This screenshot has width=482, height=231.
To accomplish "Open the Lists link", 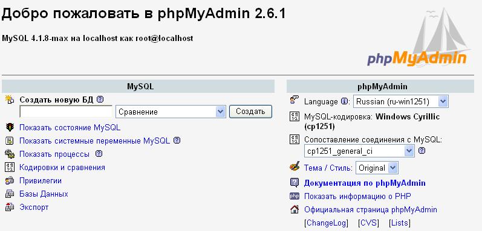I will click(400, 223).
